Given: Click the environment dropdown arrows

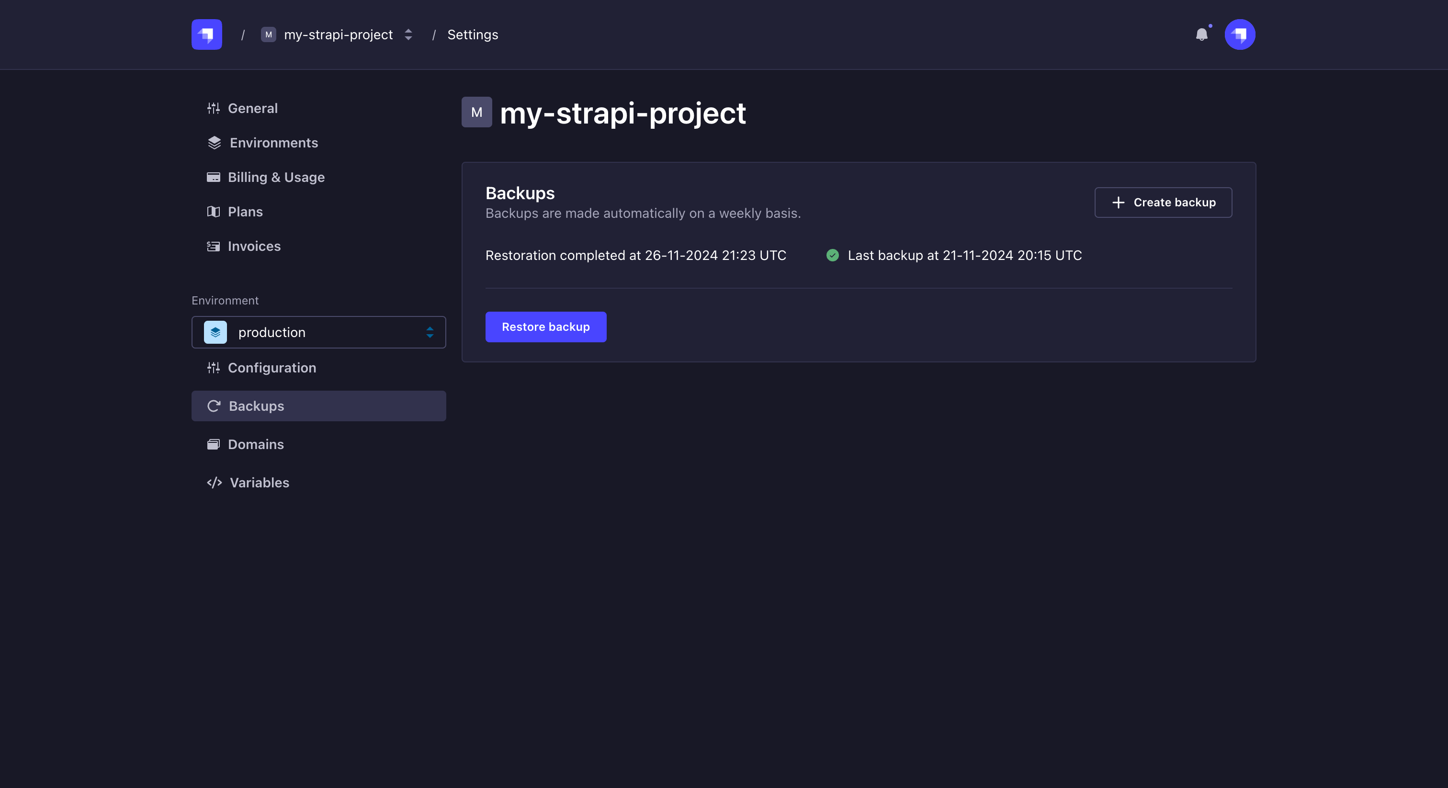Looking at the screenshot, I should (x=430, y=332).
